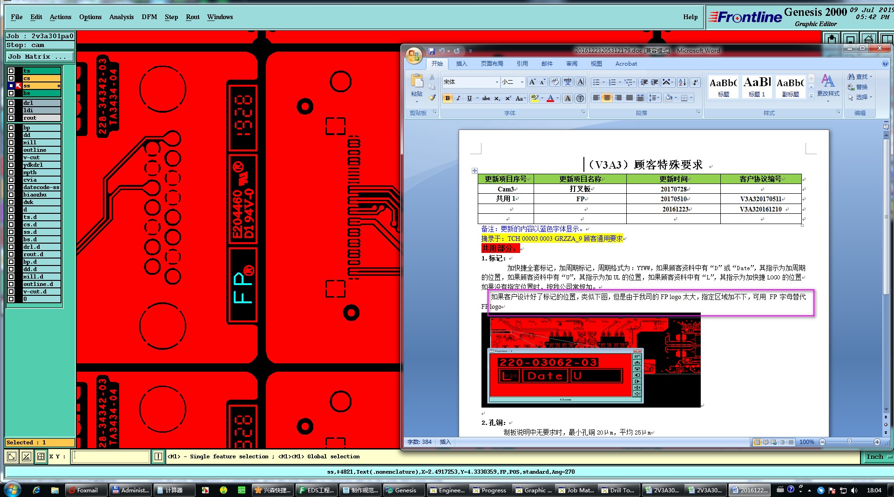Screen dimensions: 894x497
Task: Open font color dropdown arrow
Action: pos(558,98)
